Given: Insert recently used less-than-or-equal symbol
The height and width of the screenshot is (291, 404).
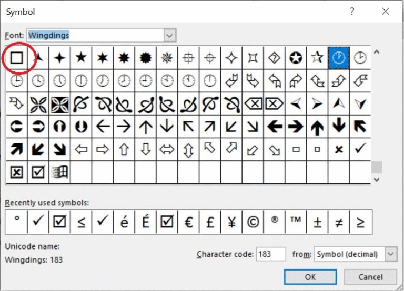Looking at the screenshot, I should coord(81,222).
